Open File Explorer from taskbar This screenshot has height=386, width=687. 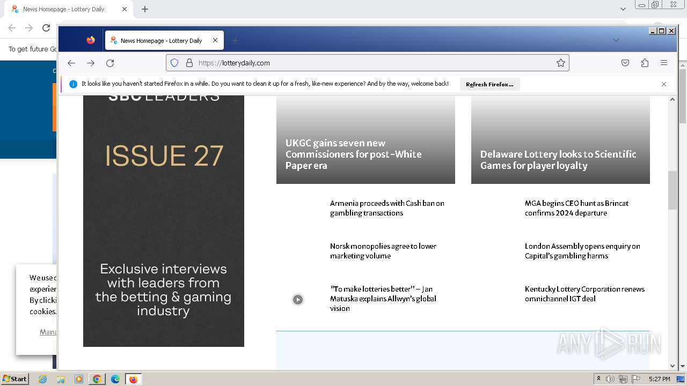[x=61, y=379]
